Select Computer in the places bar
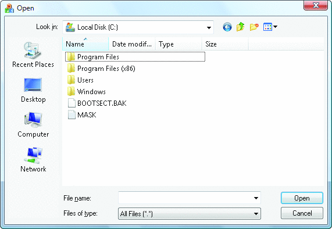The width and height of the screenshot is (332, 229). 33,125
